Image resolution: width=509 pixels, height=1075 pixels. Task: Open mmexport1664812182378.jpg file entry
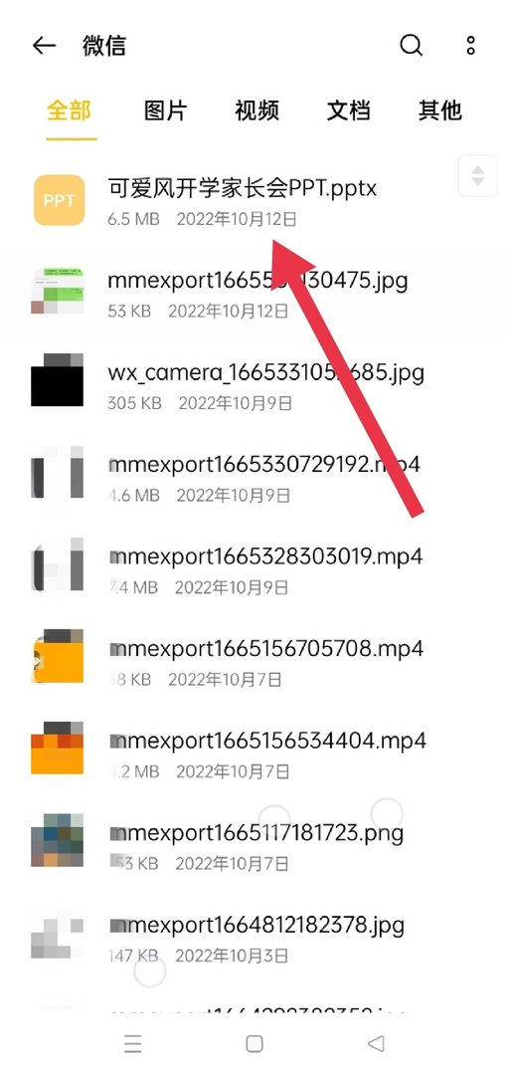[254, 938]
